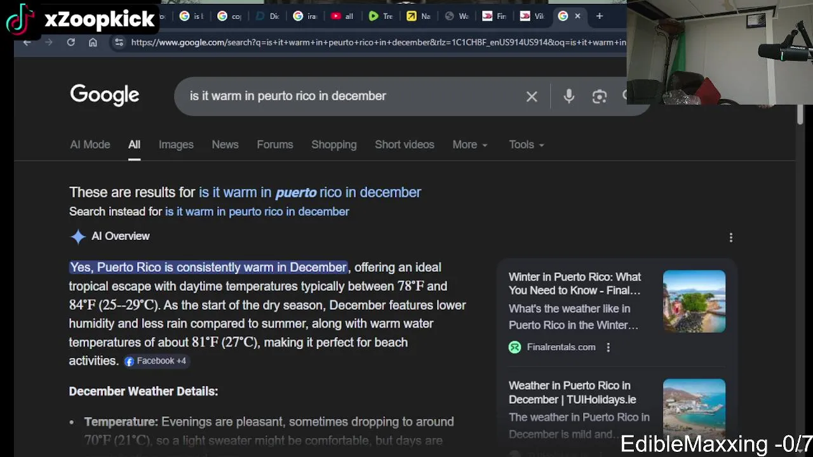Close the active Google tab
Viewport: 813px width, 457px height.
click(x=577, y=16)
